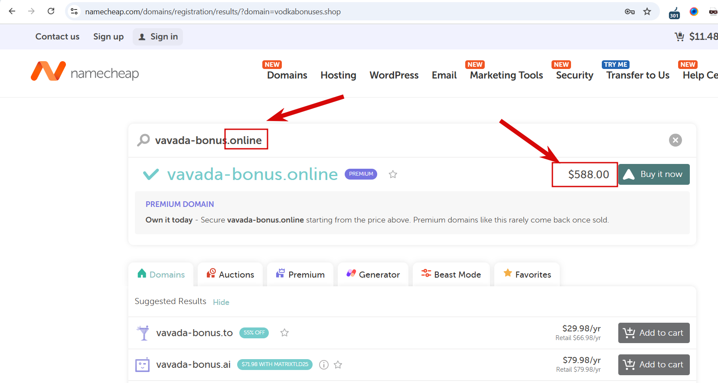Switch to the Domains tab

[161, 274]
